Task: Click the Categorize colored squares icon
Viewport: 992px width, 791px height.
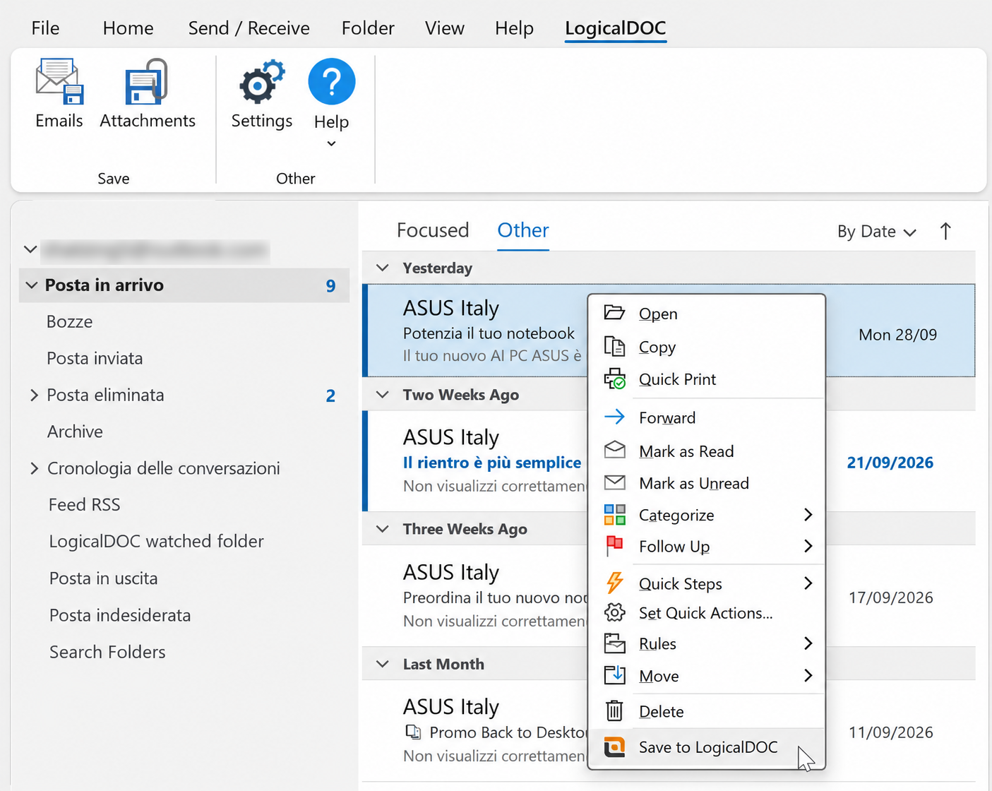Action: [614, 515]
